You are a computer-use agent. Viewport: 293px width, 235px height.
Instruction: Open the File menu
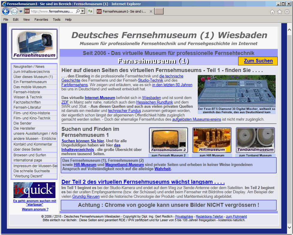(6, 20)
